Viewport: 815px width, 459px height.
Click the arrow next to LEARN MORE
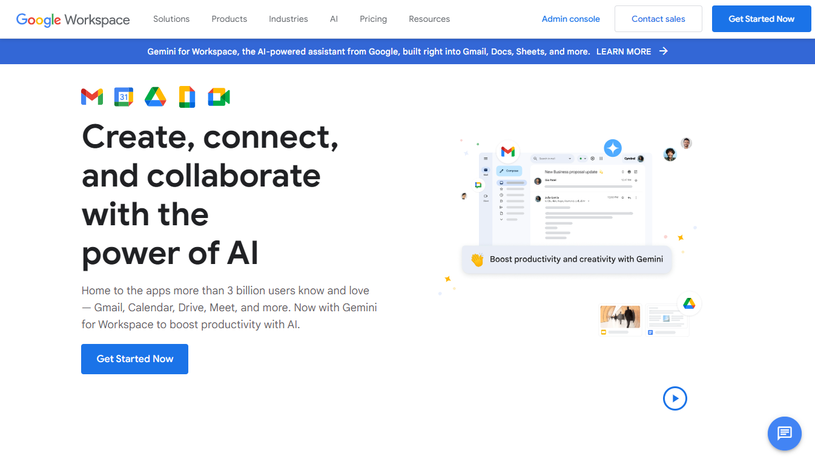point(664,51)
